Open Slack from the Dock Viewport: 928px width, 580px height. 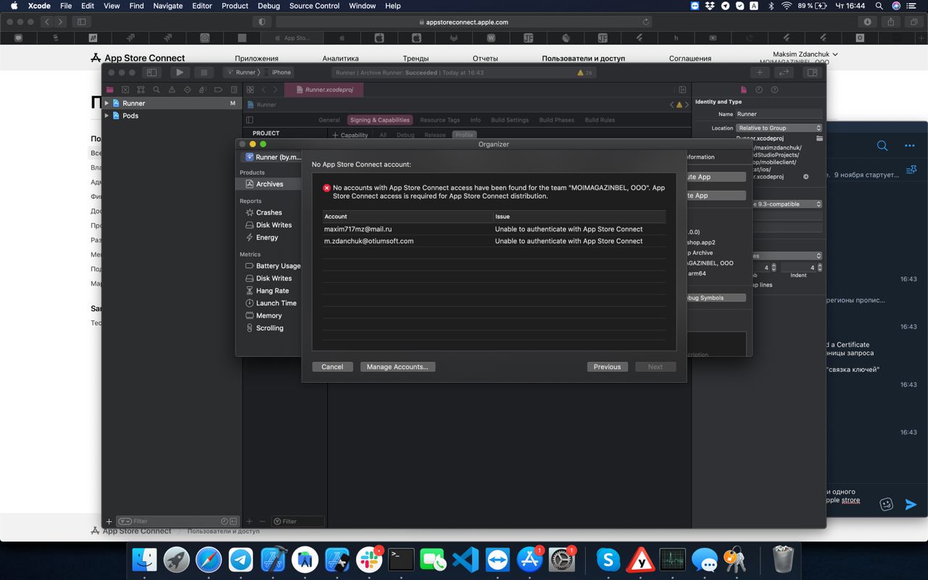point(369,560)
